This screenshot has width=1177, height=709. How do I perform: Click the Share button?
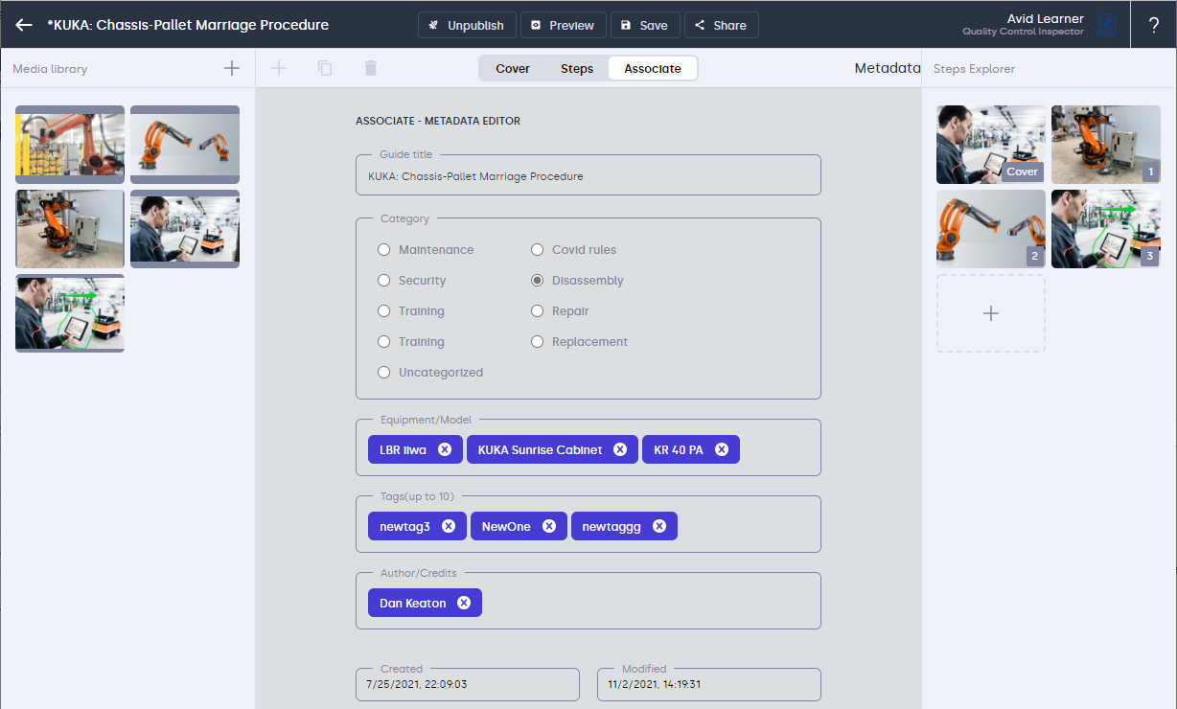click(721, 25)
